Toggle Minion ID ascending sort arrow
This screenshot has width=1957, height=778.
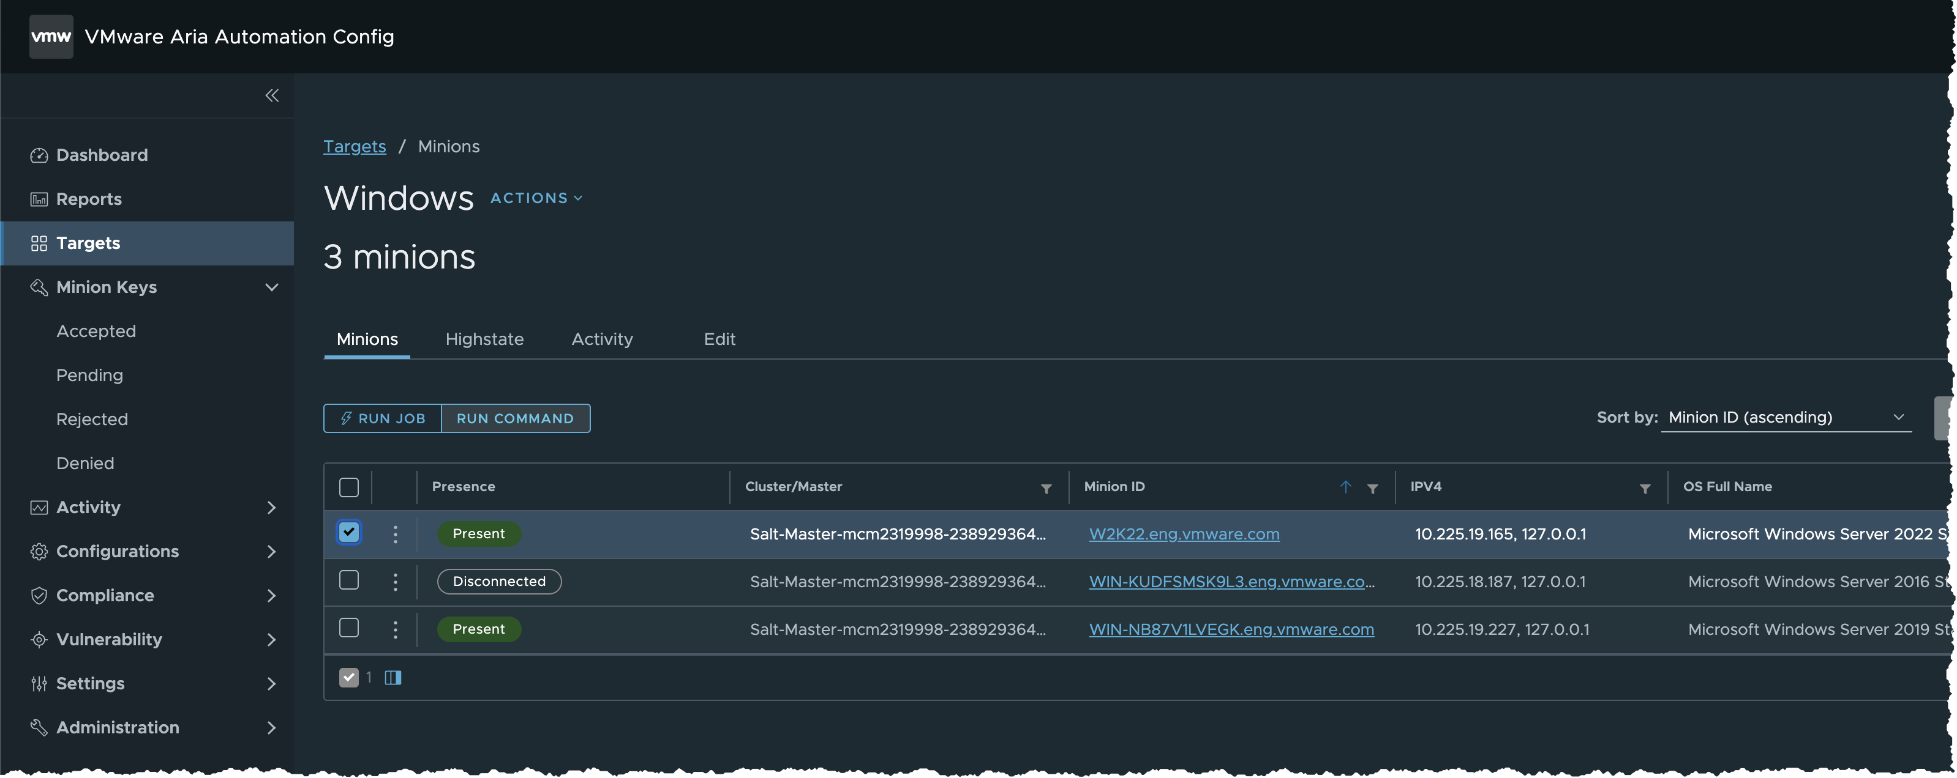tap(1345, 486)
